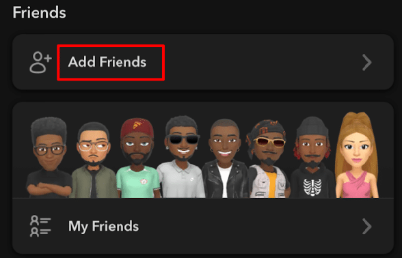Viewport: 402px width, 258px height.
Task: Click the round black glasses on first avatar
Action: (49, 149)
